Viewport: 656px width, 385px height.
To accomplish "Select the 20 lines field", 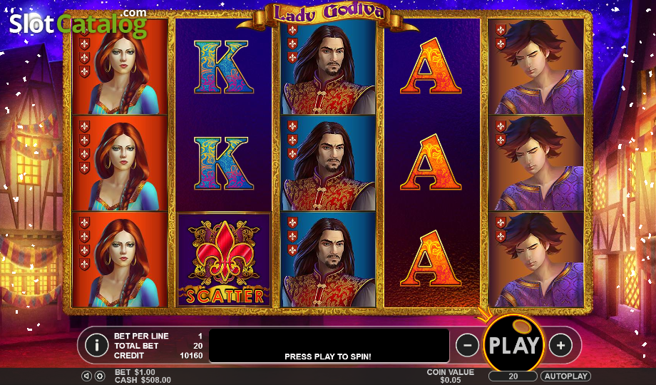I will click(x=513, y=376).
